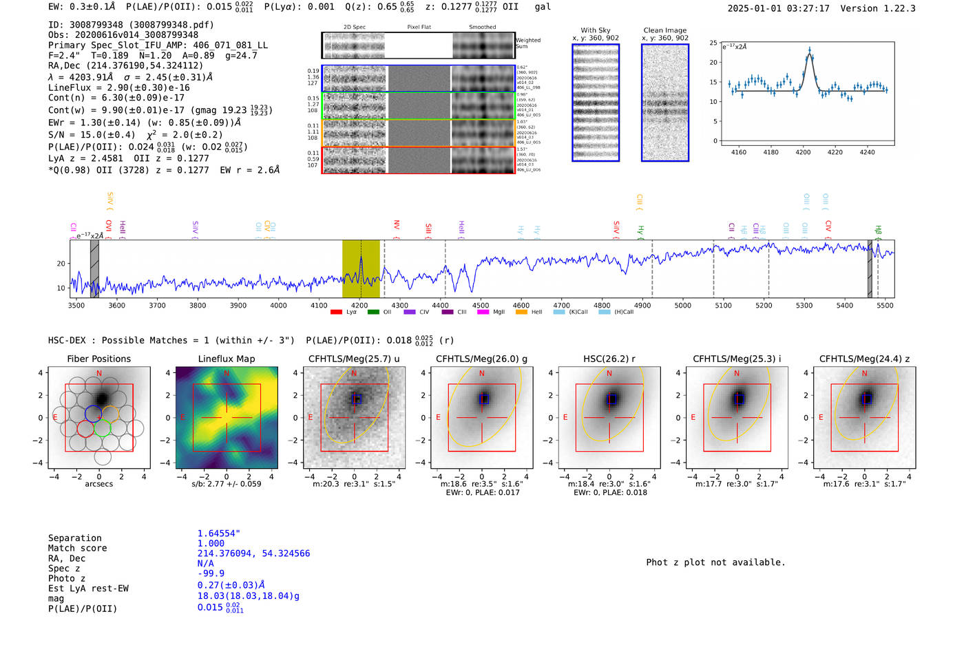Select the Weighted Sum 2D spectrum row
This screenshot has width=964, height=656.
[419, 45]
